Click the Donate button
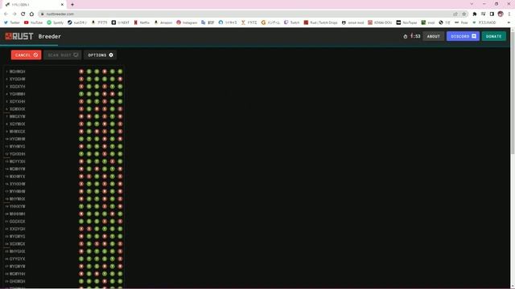515x289 pixels. point(493,36)
